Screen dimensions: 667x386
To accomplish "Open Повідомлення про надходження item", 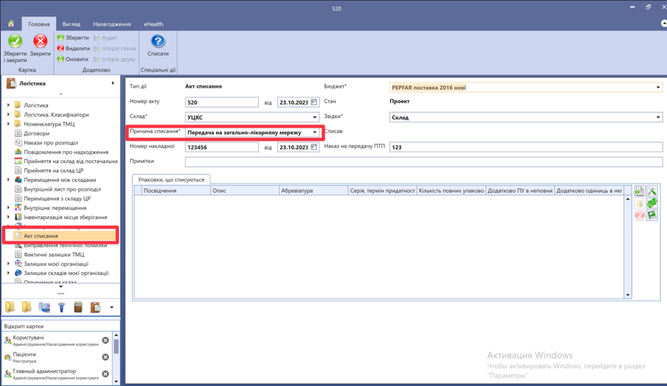I will (66, 152).
